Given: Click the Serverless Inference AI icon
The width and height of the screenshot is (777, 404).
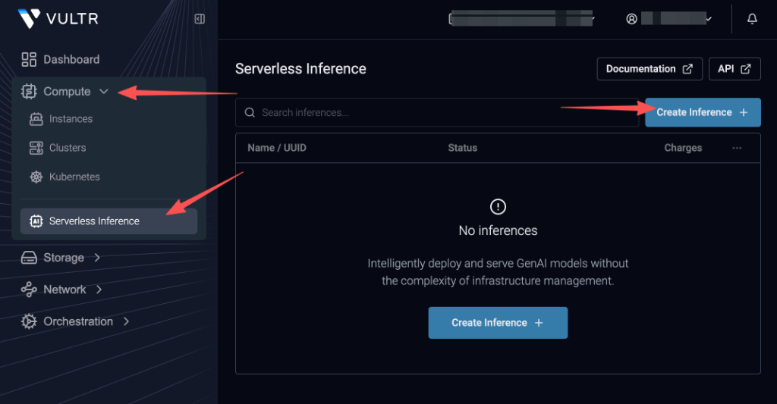Looking at the screenshot, I should pyautogui.click(x=36, y=221).
